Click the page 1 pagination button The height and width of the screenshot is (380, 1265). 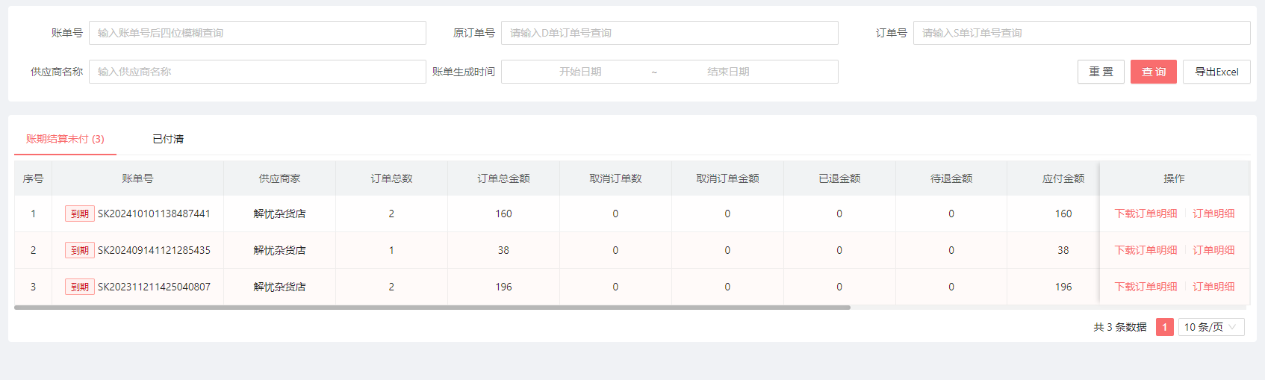pyautogui.click(x=1164, y=327)
